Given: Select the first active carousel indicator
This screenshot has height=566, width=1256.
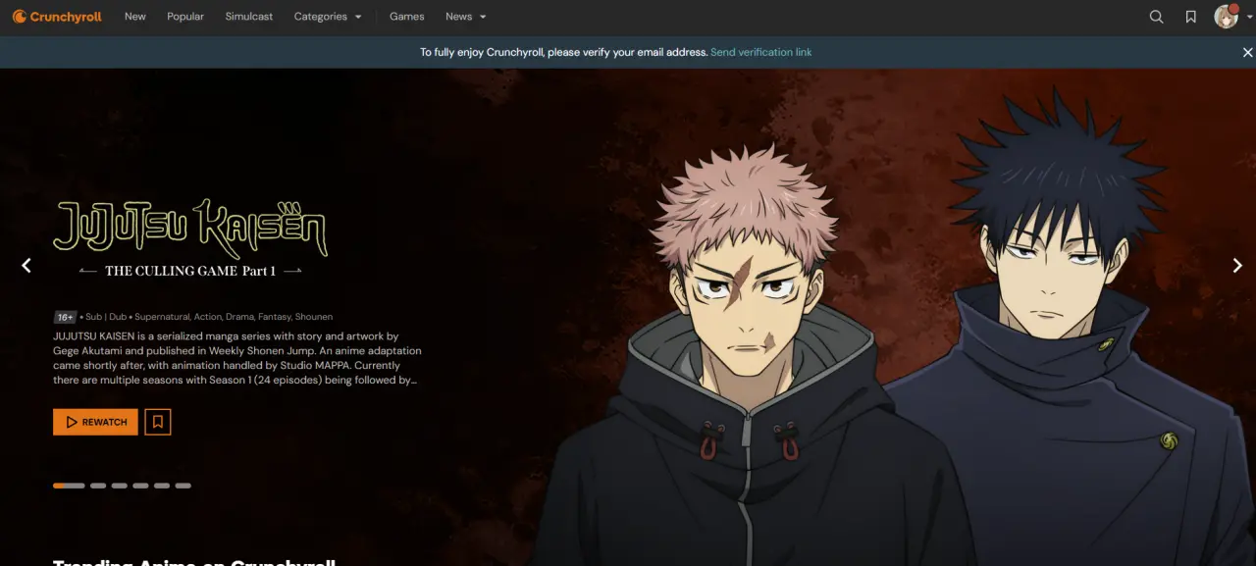Looking at the screenshot, I should pos(69,486).
